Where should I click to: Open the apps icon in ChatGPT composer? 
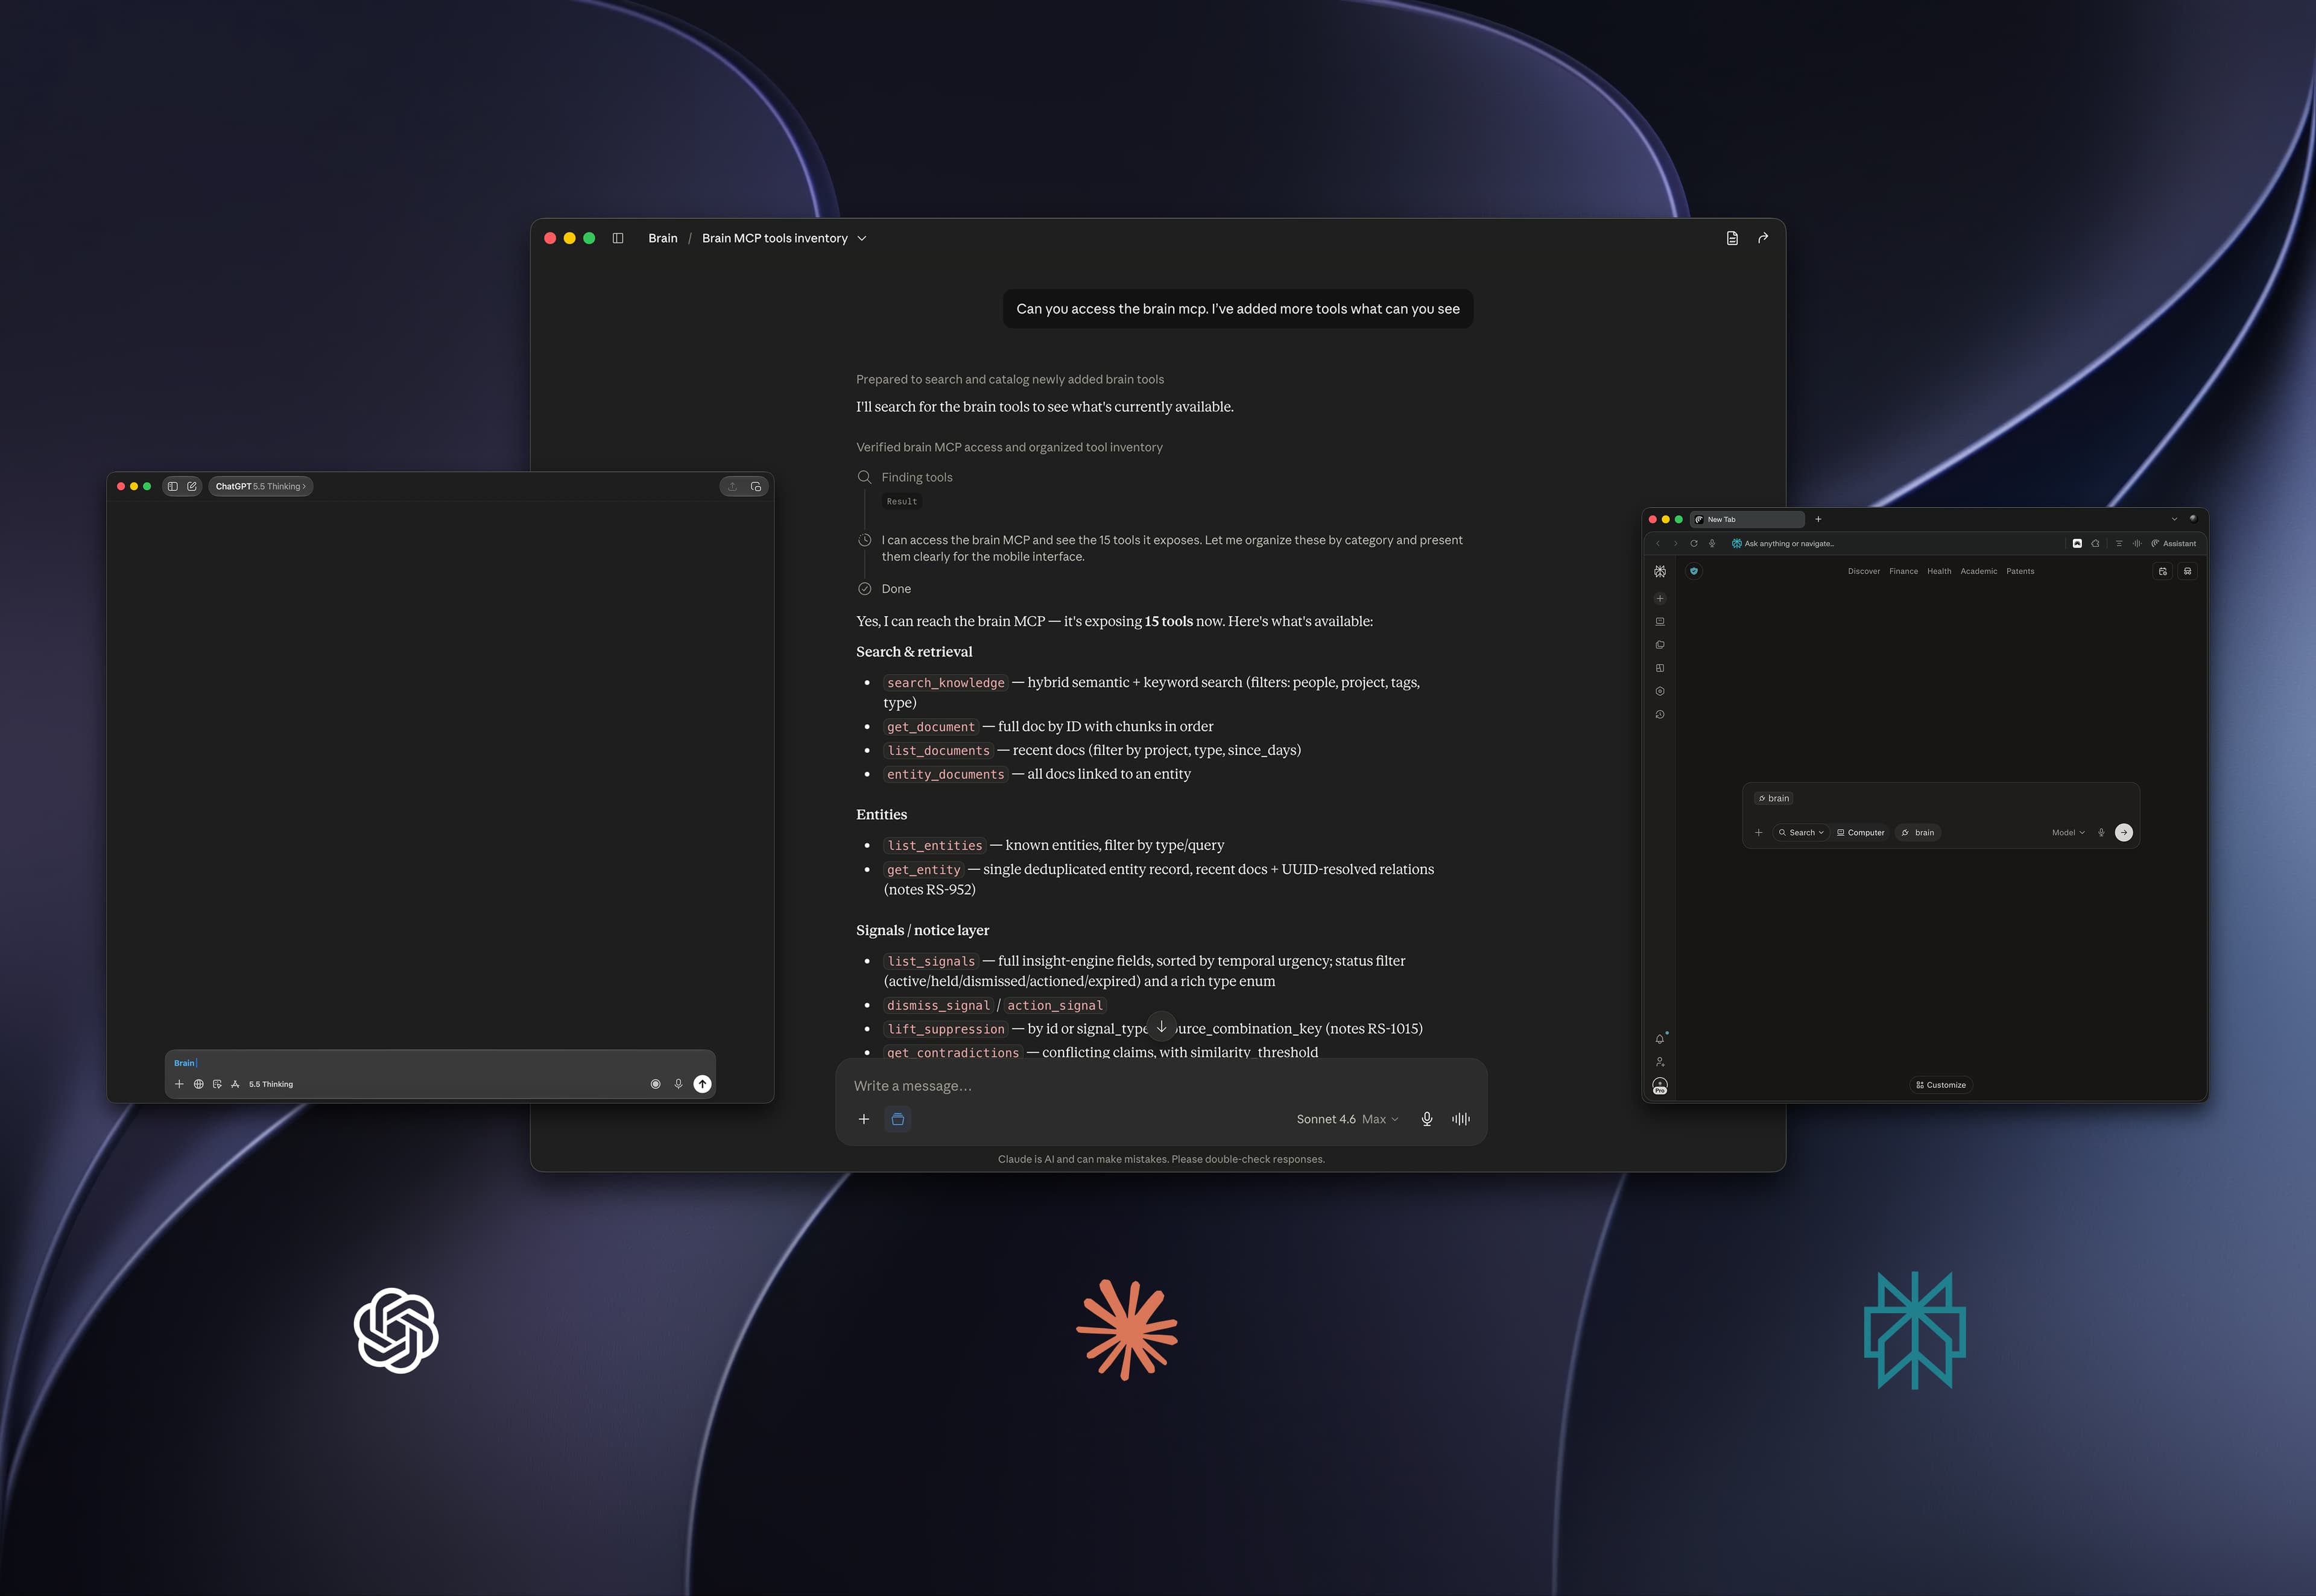pyautogui.click(x=235, y=1084)
